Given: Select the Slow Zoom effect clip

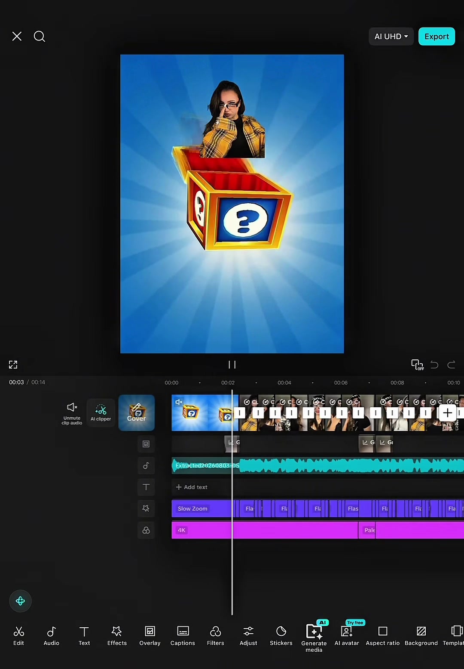Looking at the screenshot, I should click(201, 508).
